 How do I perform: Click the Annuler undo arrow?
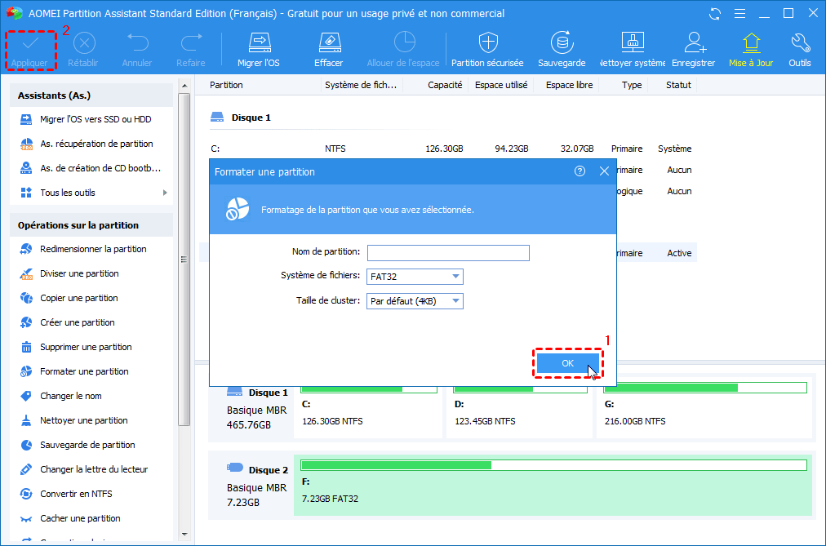tap(137, 43)
